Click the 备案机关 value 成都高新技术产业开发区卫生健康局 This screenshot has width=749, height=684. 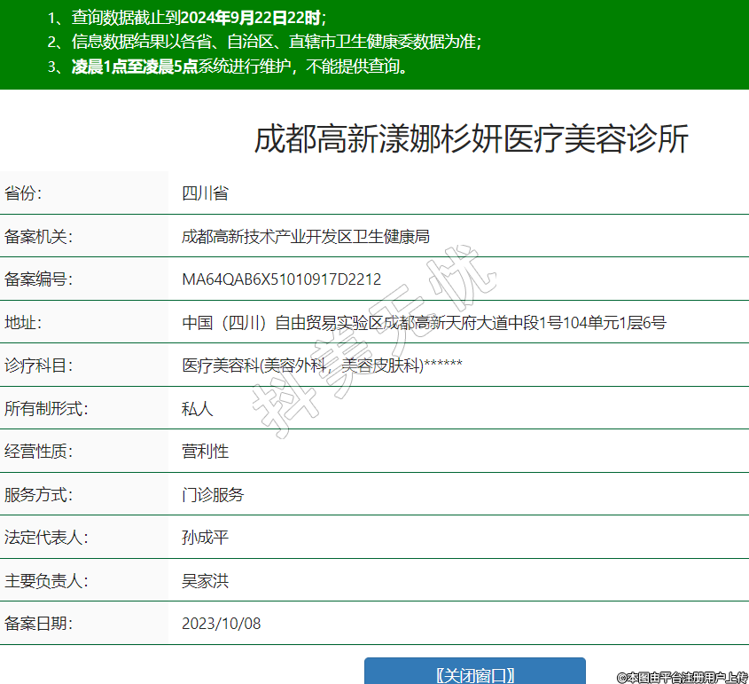pos(305,236)
